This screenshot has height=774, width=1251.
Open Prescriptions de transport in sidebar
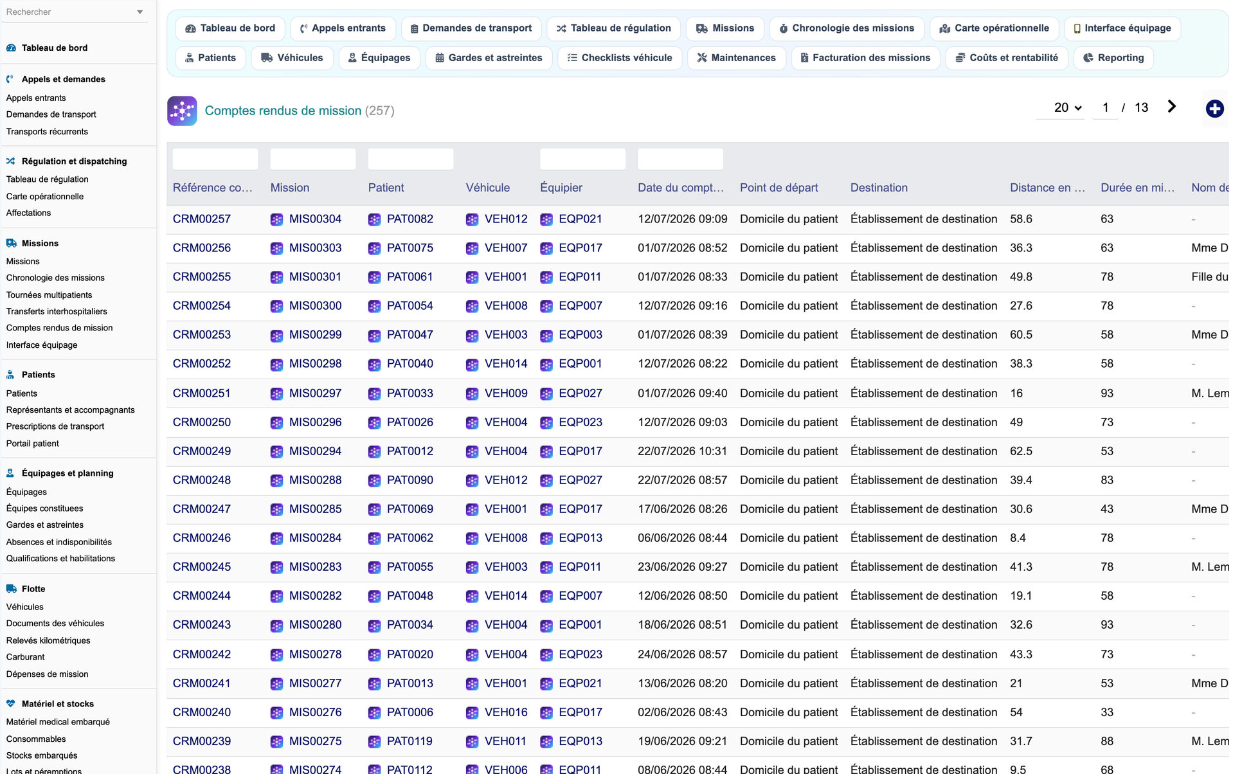[55, 426]
